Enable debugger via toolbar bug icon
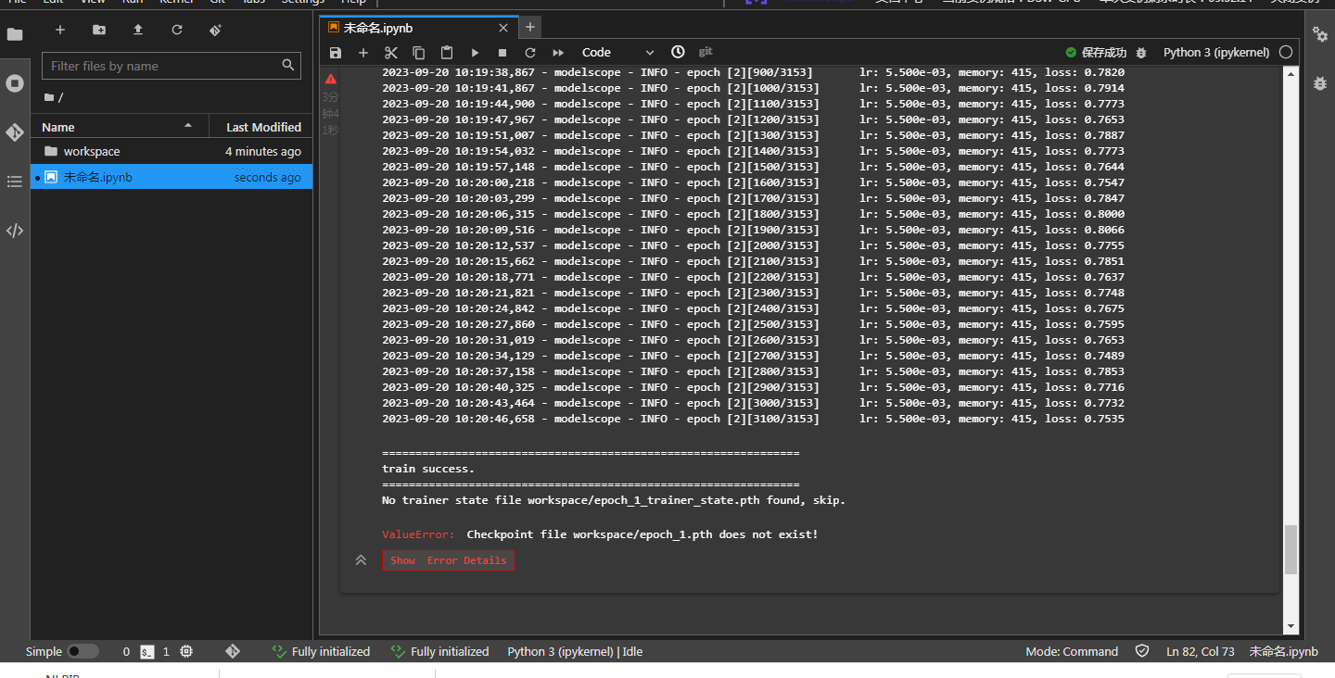 point(1141,53)
